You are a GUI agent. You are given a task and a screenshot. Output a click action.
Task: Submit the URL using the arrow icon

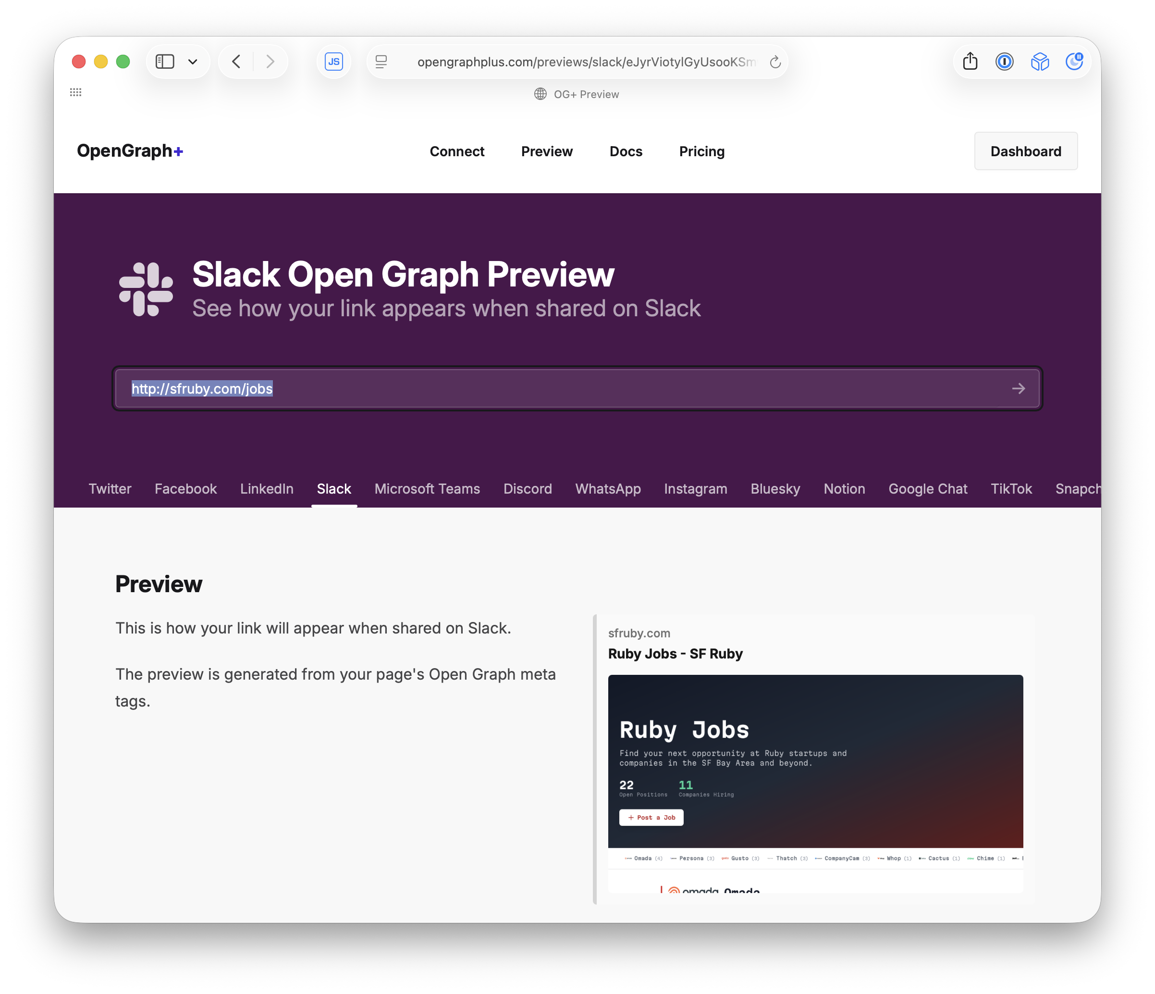tap(1020, 389)
